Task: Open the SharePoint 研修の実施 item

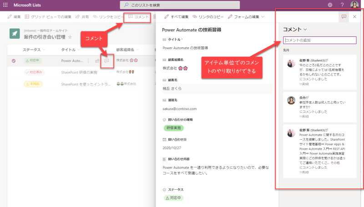Action: pos(79,72)
